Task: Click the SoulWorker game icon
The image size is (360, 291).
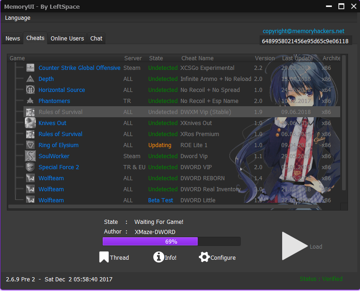Action: [x=30, y=156]
